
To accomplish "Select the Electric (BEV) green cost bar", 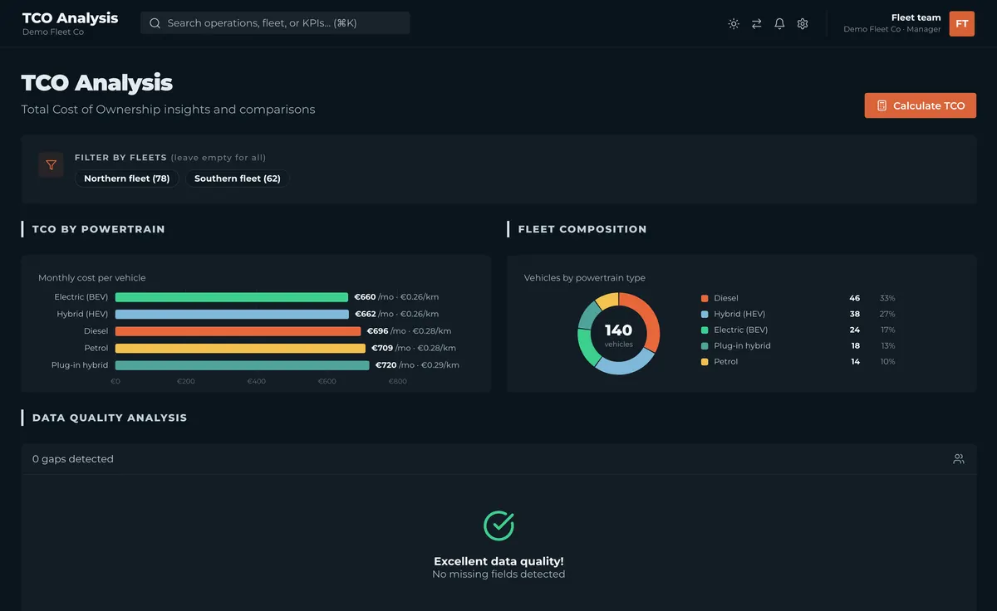I will click(232, 297).
